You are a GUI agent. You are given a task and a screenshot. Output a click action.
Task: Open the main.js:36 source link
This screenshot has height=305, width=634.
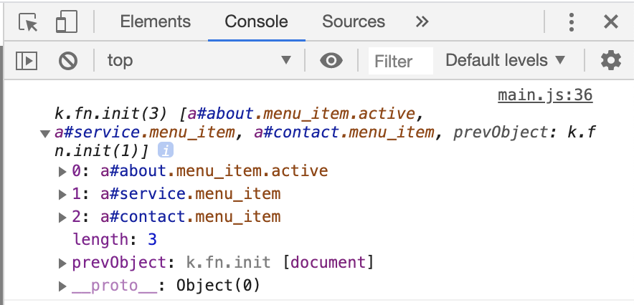click(545, 95)
